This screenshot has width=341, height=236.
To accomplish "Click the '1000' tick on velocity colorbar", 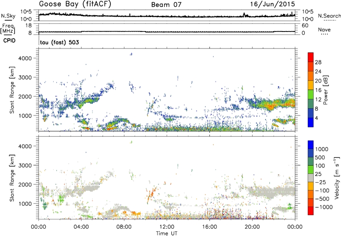I will click(321, 149).
